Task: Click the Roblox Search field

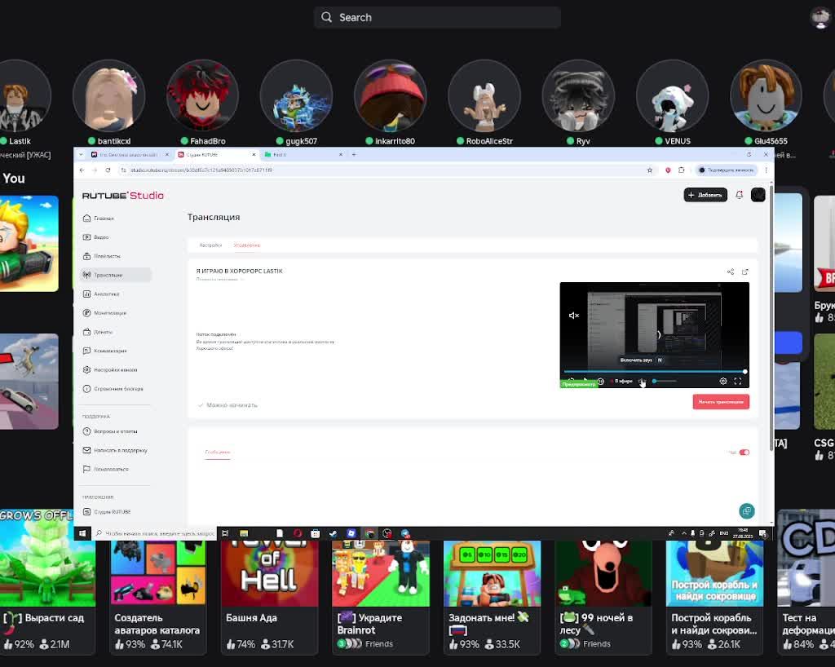Action: click(437, 18)
